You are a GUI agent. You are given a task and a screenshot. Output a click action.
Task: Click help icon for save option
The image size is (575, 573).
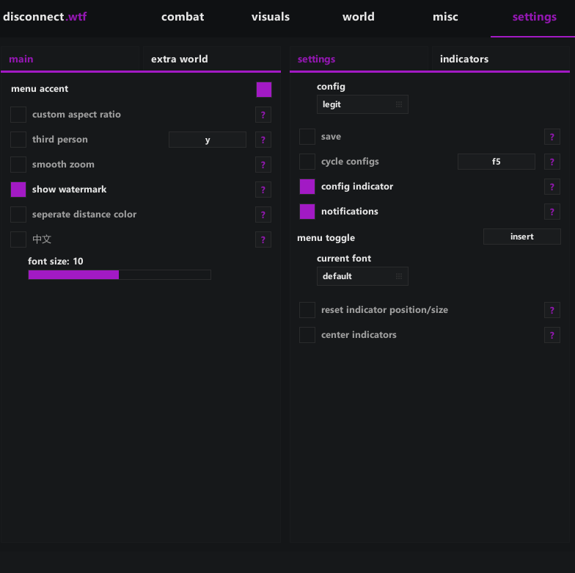(552, 137)
